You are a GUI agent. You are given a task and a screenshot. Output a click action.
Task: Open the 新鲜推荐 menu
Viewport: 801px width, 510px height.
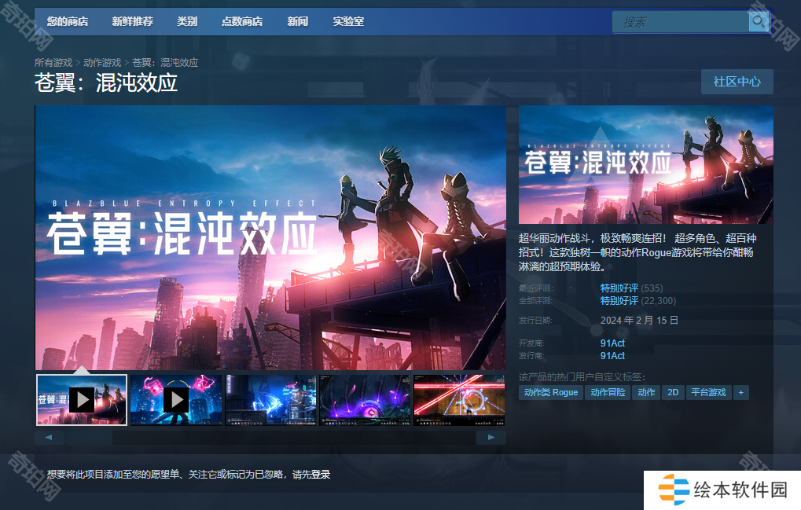pos(132,21)
